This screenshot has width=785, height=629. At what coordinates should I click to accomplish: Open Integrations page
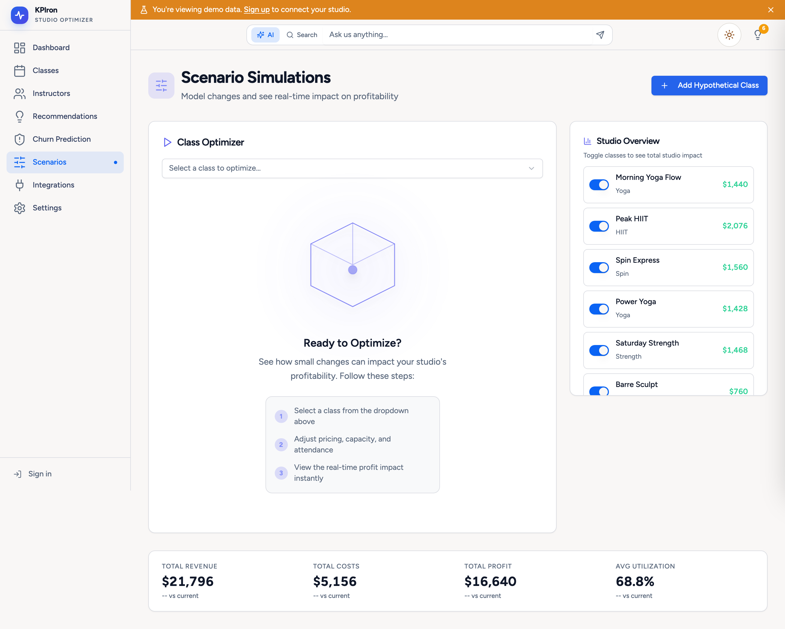coord(65,185)
